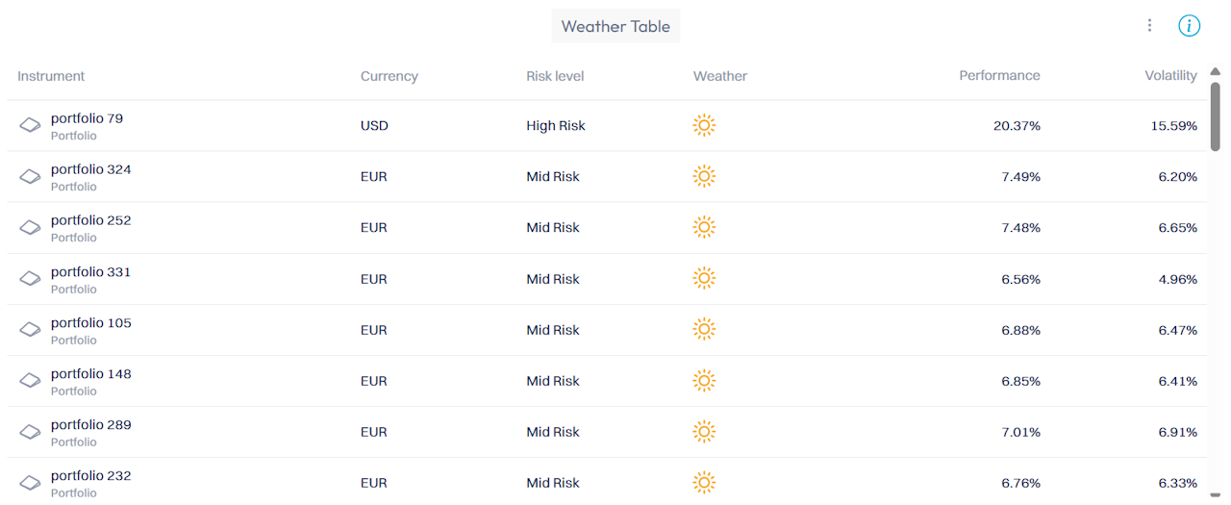
Task: Click the portfolio icon beside portfolio 79
Action: [x=30, y=126]
